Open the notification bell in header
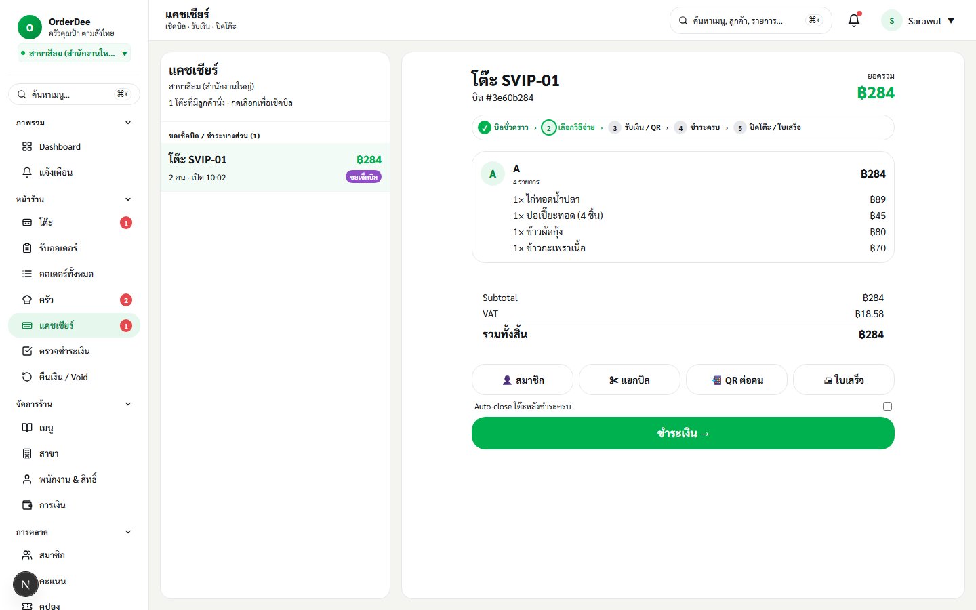Viewport: 976px width, 610px height. point(854,20)
